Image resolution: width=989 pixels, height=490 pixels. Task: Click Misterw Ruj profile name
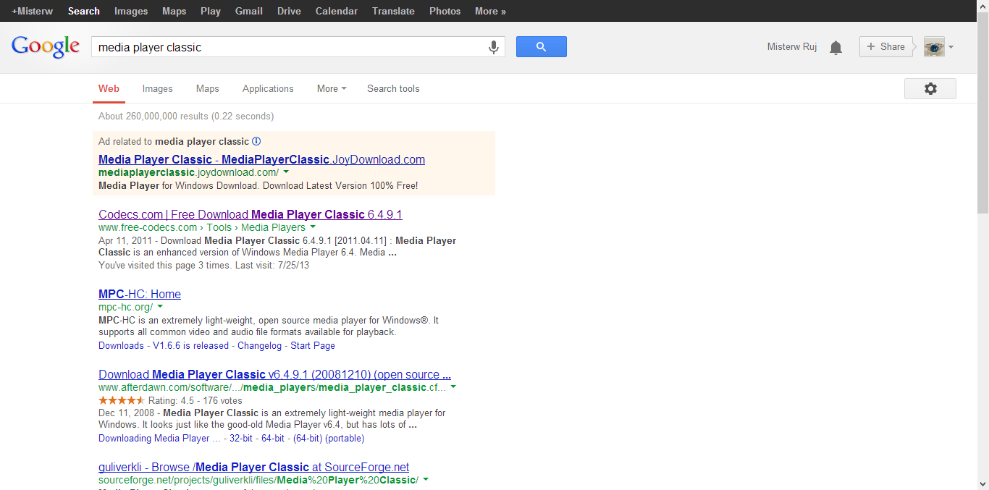pos(792,47)
